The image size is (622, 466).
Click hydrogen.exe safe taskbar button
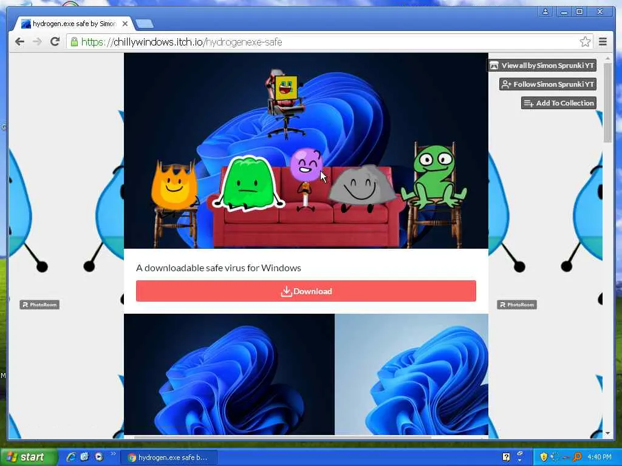168,458
